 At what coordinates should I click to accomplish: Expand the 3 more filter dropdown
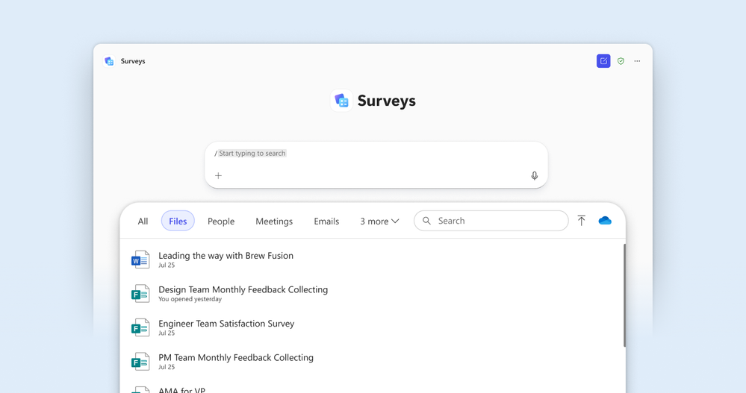(379, 221)
